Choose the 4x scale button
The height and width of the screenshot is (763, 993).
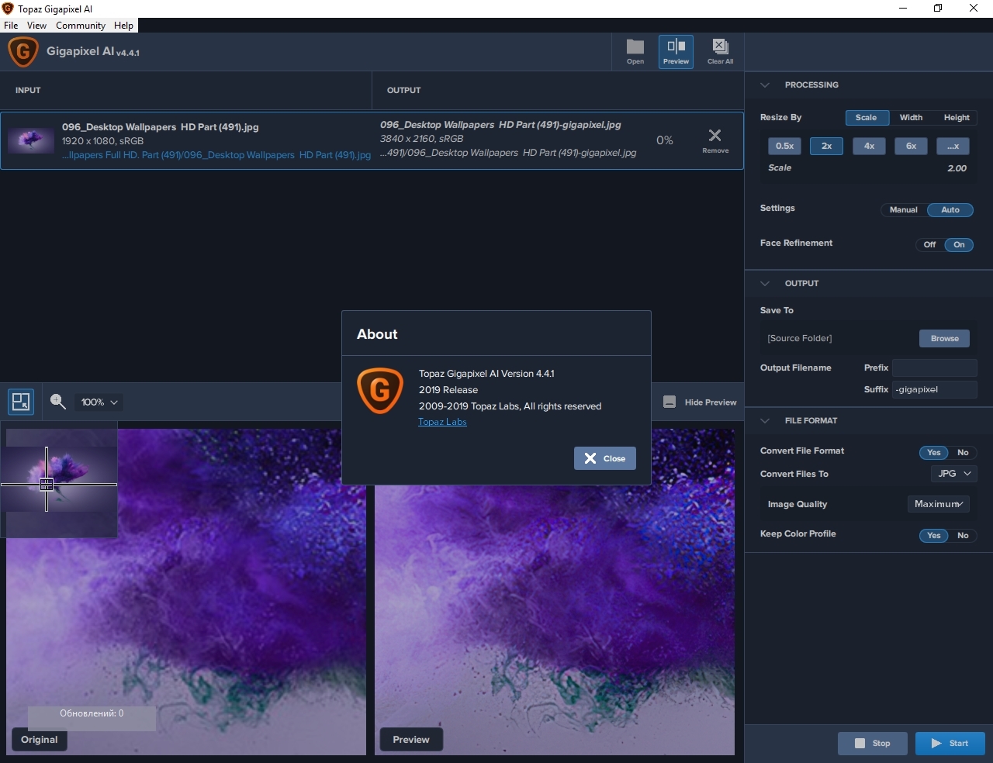[x=869, y=146]
